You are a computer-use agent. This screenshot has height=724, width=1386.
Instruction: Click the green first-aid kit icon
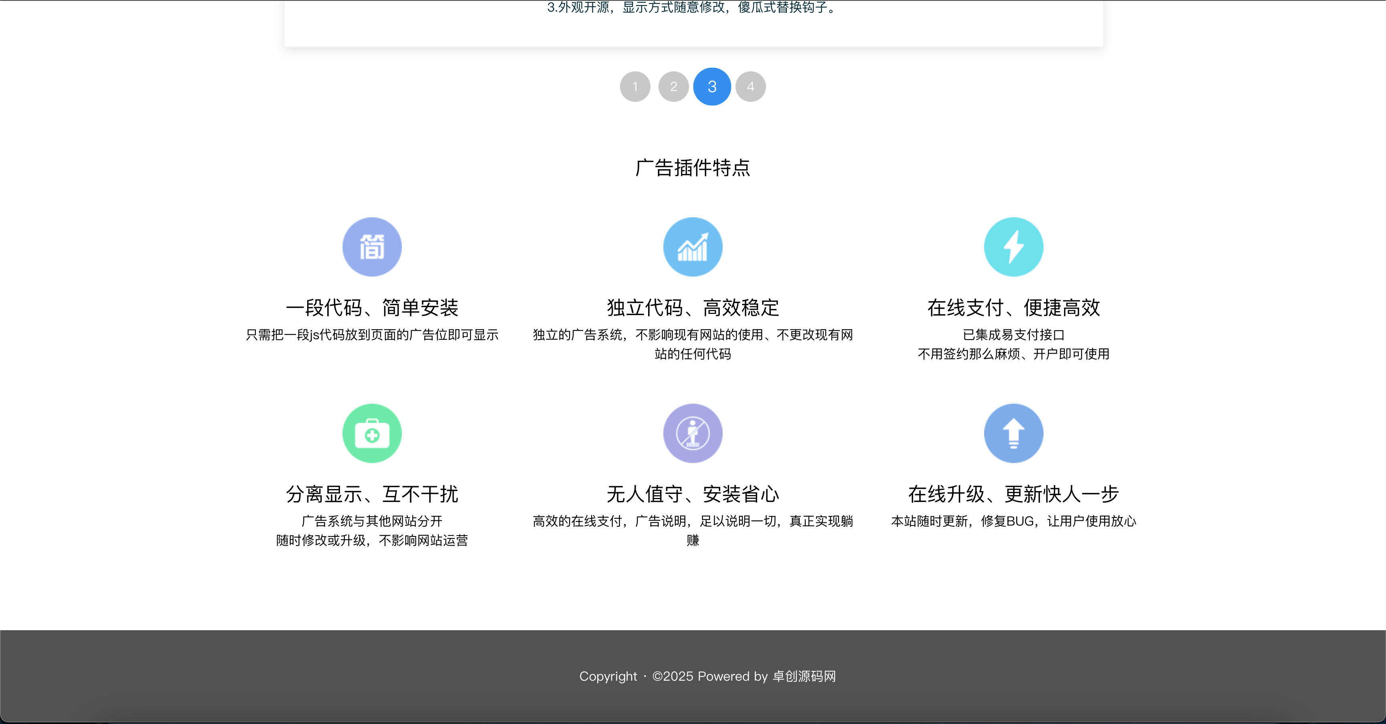(372, 433)
